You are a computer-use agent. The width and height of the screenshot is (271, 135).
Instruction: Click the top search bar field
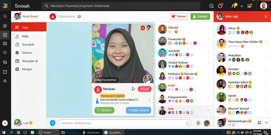121,6
